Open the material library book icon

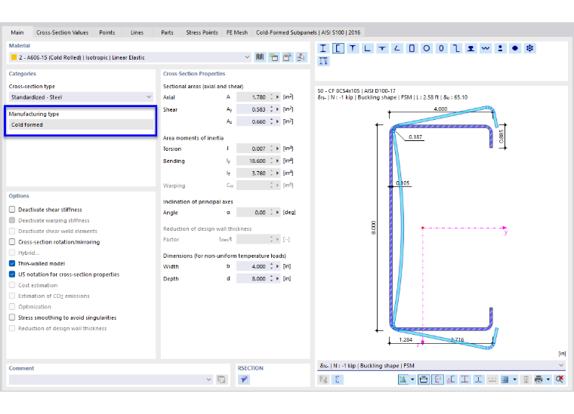(260, 57)
